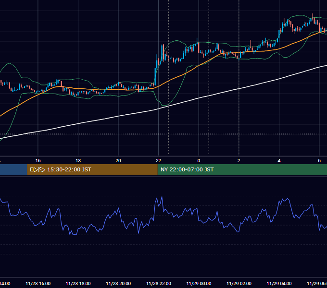Click the 18 hour label on price chart

tap(78, 161)
